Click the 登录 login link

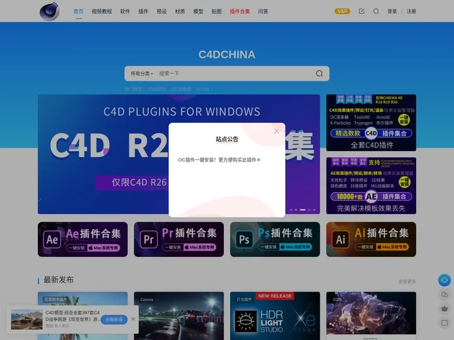tap(392, 11)
